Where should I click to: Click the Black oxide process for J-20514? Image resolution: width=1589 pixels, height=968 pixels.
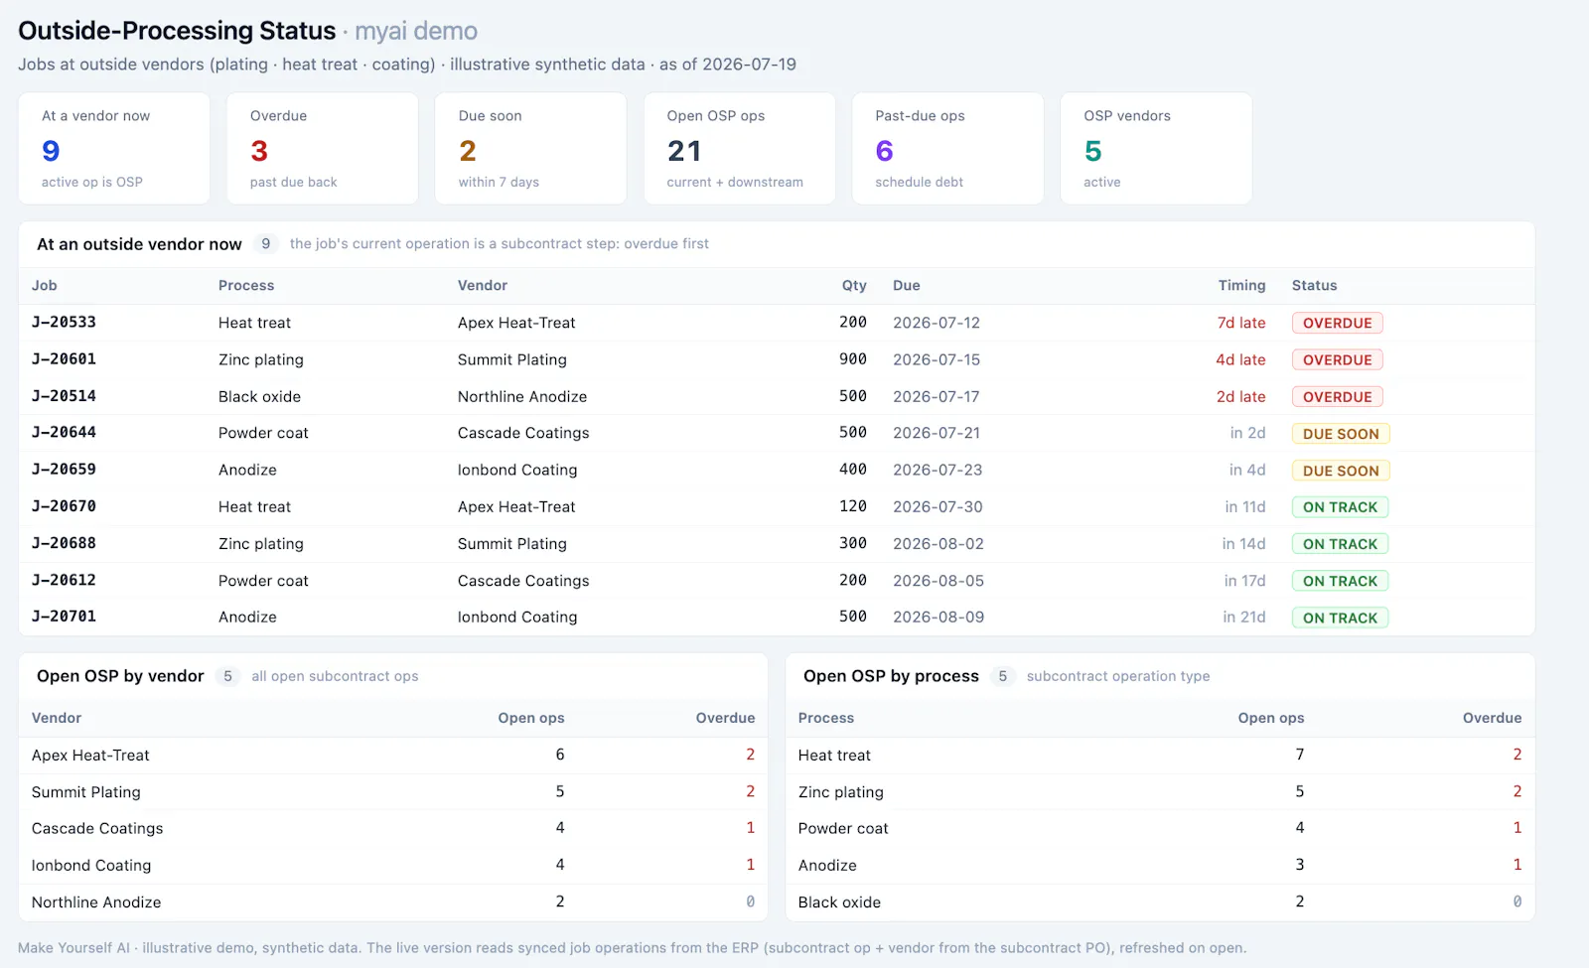pyautogui.click(x=259, y=396)
